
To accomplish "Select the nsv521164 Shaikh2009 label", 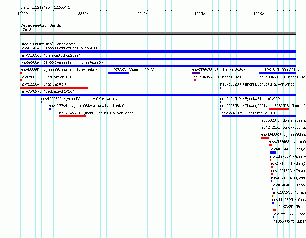I will [x=43, y=84].
